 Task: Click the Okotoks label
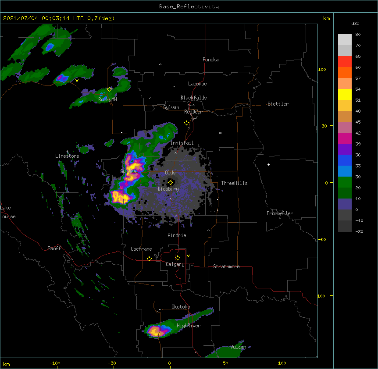pyautogui.click(x=181, y=307)
